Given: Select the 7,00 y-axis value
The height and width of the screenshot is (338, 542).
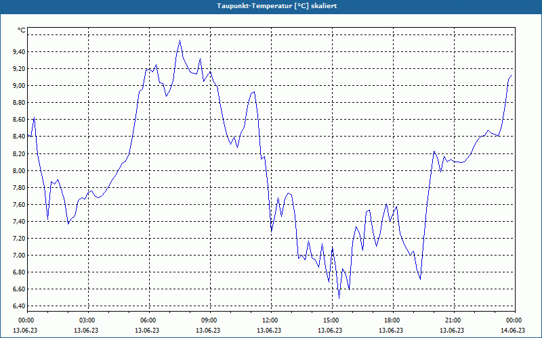Looking at the screenshot, I should pyautogui.click(x=19, y=255).
